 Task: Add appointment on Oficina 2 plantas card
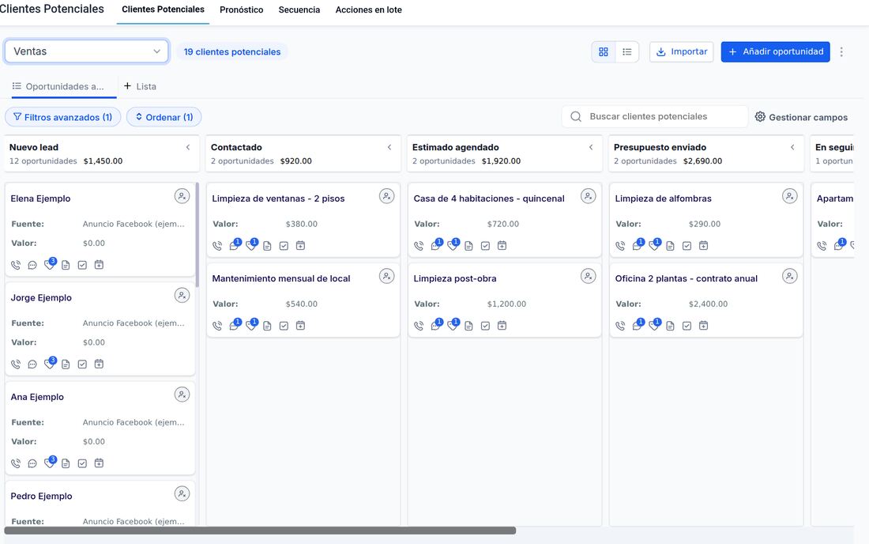703,326
